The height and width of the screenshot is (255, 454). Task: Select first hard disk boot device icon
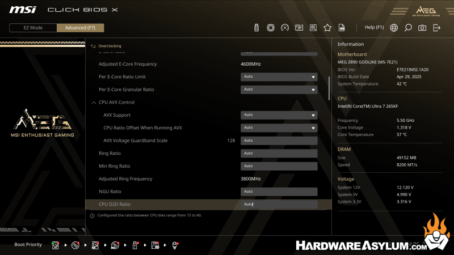point(55,245)
